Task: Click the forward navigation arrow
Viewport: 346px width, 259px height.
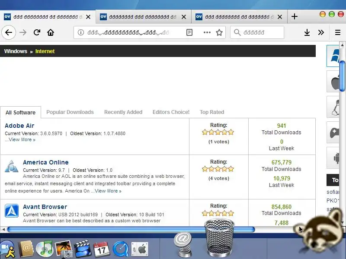Action: click(x=23, y=33)
